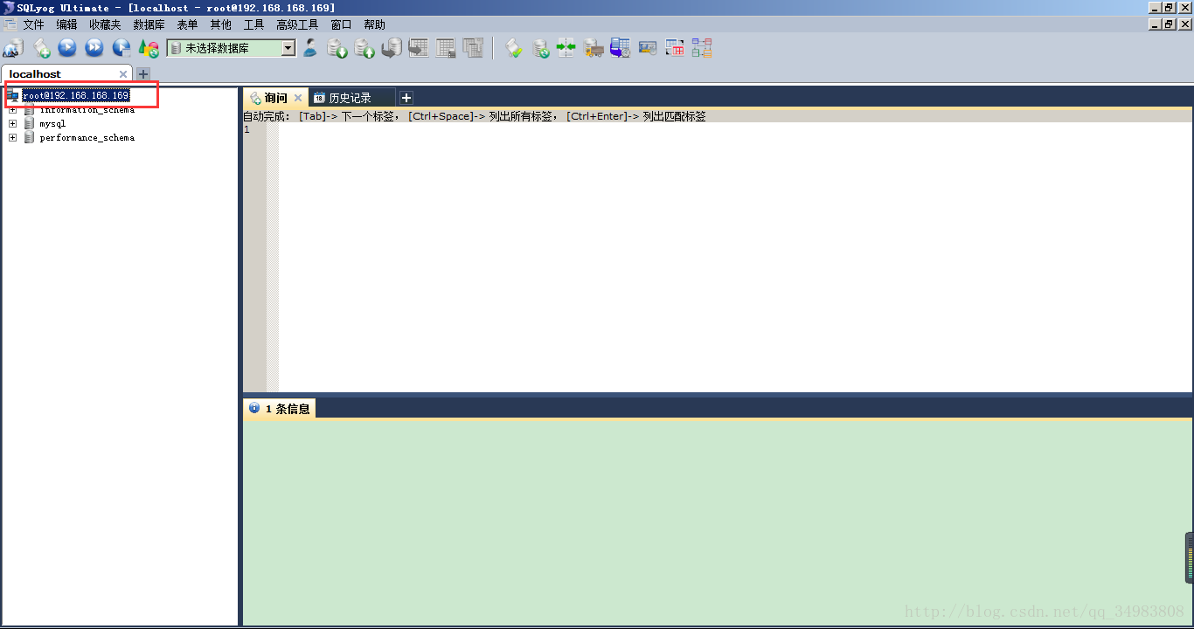Click the Execute query play icon
Image resolution: width=1194 pixels, height=629 pixels.
67,48
